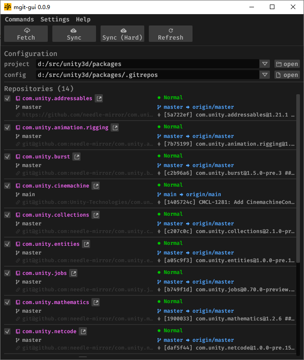Click the Repositories (14) heading
This screenshot has width=304, height=360.
click(x=39, y=89)
